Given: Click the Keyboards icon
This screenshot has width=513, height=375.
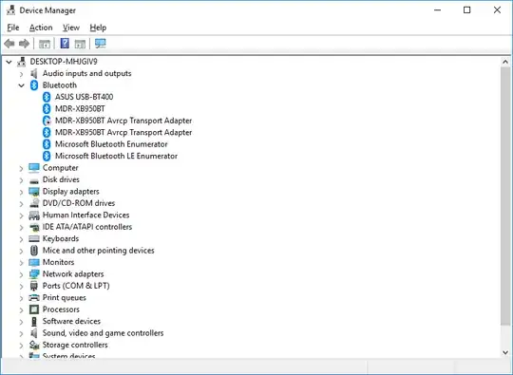Looking at the screenshot, I should (34, 238).
